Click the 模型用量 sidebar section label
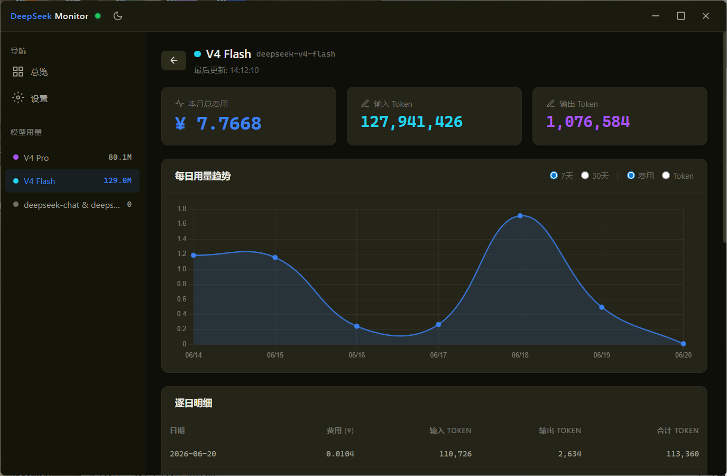Screen dimensions: 727x476 (x=26, y=132)
